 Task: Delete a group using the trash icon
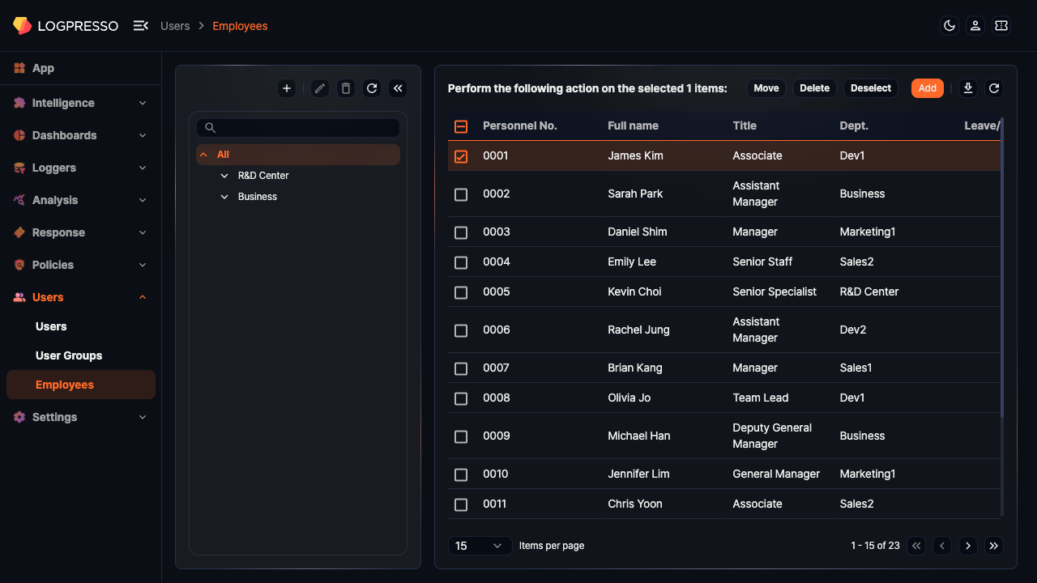345,88
